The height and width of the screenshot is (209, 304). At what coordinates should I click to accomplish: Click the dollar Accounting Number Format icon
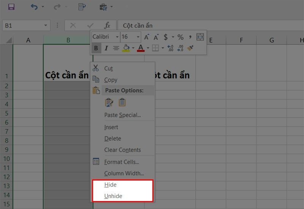166,37
